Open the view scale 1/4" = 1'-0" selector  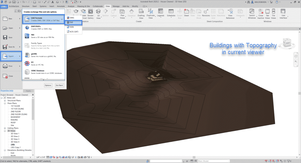(41, 157)
